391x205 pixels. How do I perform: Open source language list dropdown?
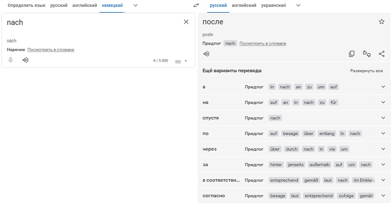[x=135, y=5]
